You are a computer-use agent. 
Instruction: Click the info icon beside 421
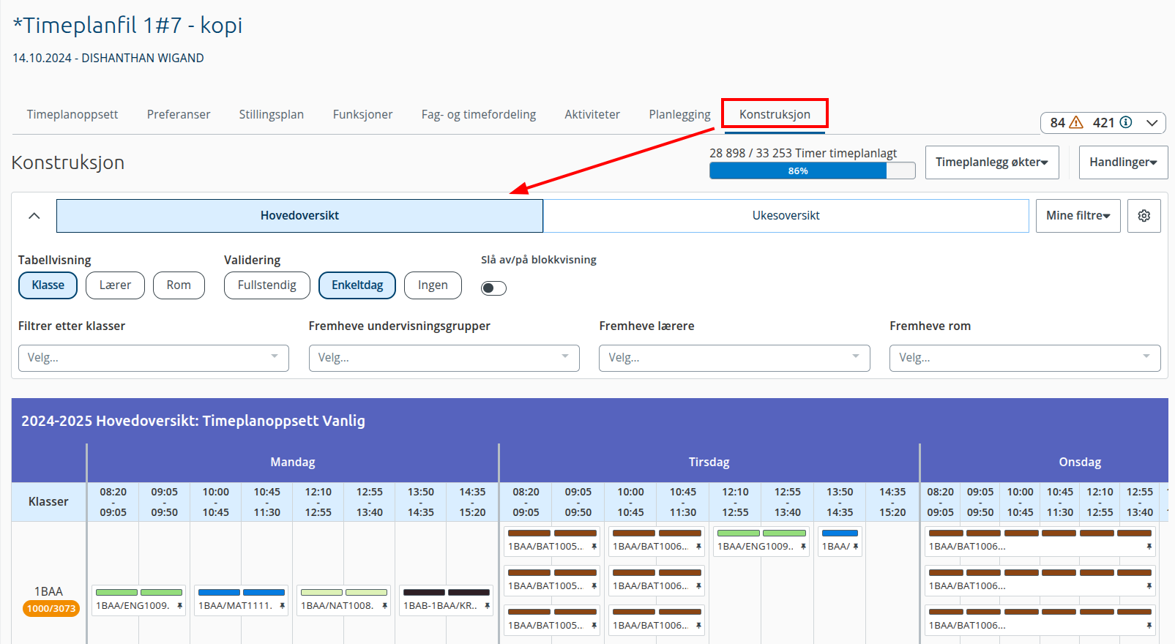[x=1126, y=122]
